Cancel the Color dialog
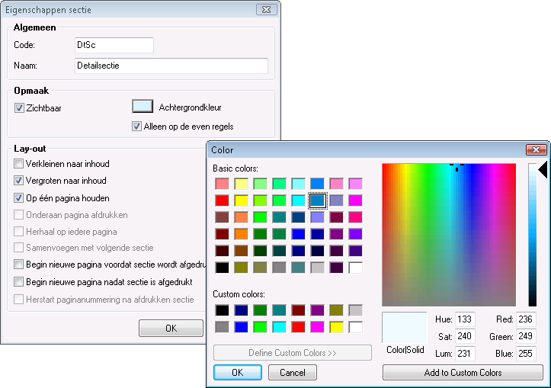This screenshot has width=551, height=388. pyautogui.click(x=293, y=372)
